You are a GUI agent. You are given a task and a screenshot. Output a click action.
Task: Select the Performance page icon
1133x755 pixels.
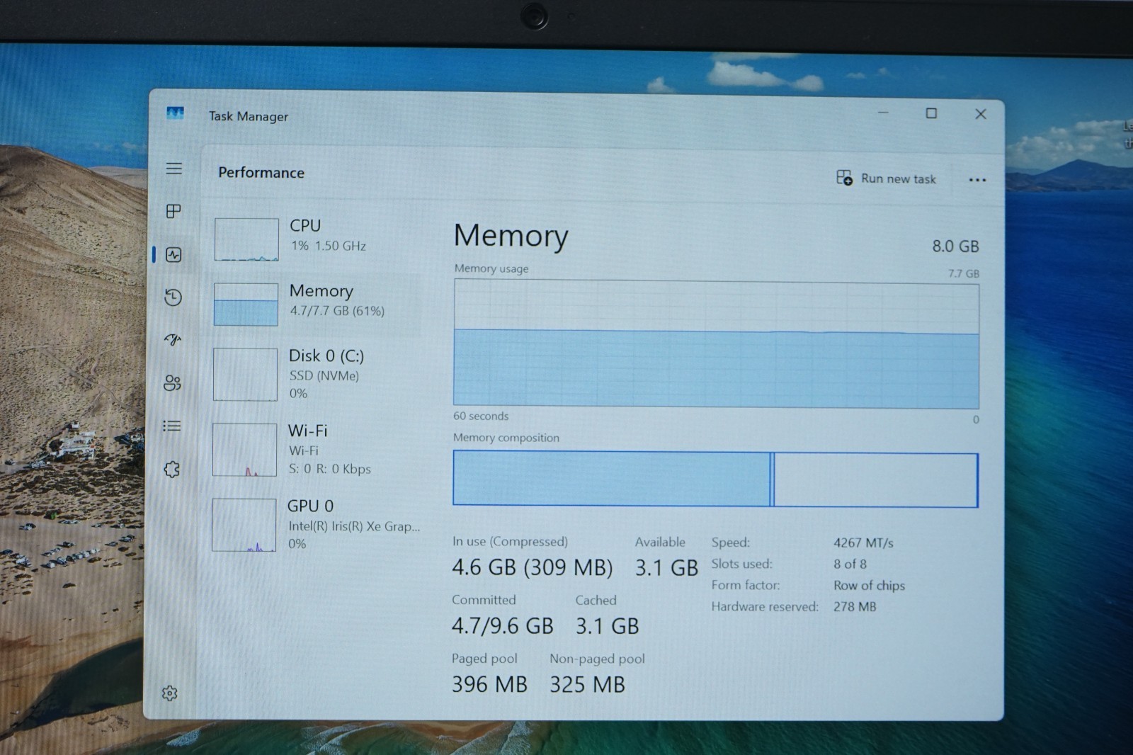[x=173, y=255]
